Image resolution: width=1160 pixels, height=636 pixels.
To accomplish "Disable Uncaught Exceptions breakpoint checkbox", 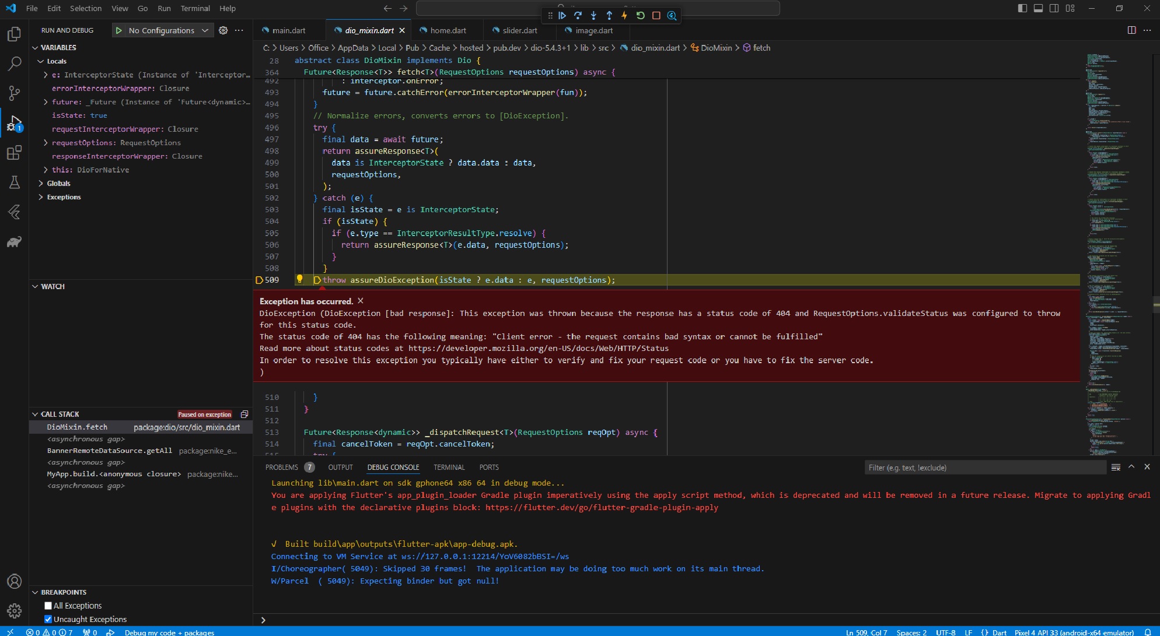I will tap(48, 619).
